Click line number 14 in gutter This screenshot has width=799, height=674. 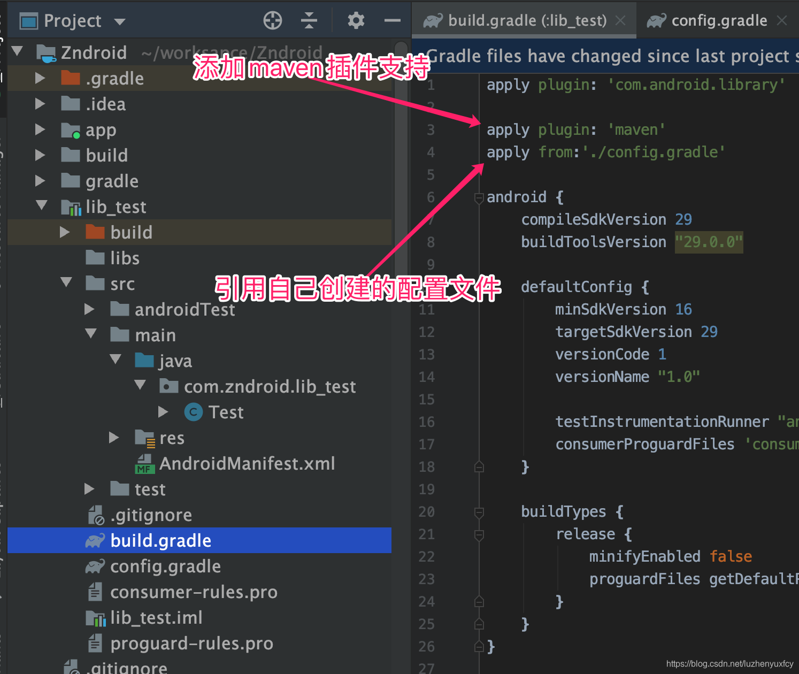tap(426, 377)
